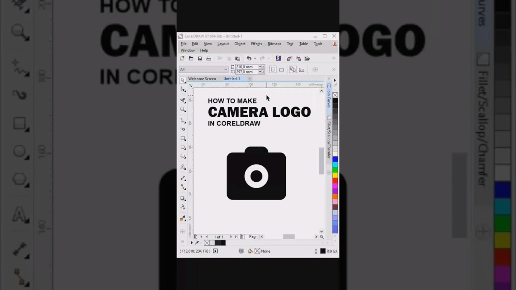Click the Publish to PDF icon
The width and height of the screenshot is (516, 290).
[307, 58]
